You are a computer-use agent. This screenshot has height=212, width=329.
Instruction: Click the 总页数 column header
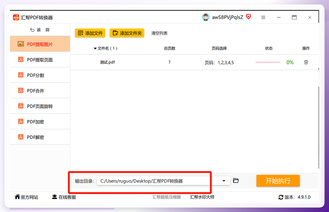tap(170, 48)
